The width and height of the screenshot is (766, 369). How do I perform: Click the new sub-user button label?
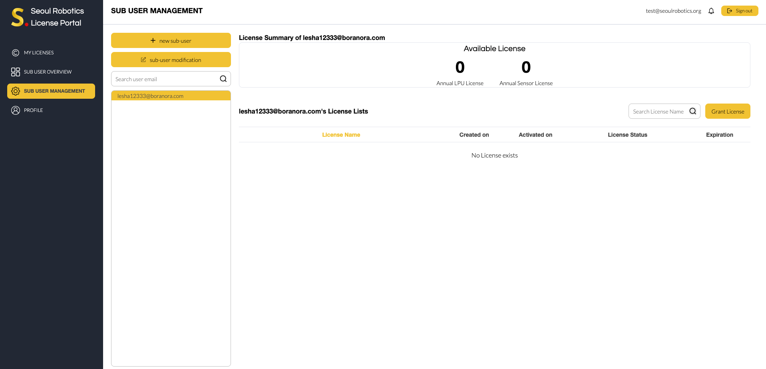(175, 41)
